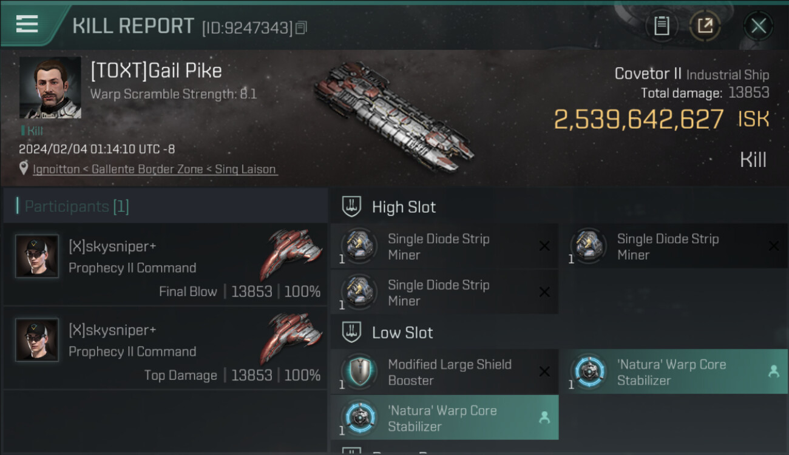The width and height of the screenshot is (789, 455).
Task: Click the High Slot section icon
Action: click(x=352, y=207)
